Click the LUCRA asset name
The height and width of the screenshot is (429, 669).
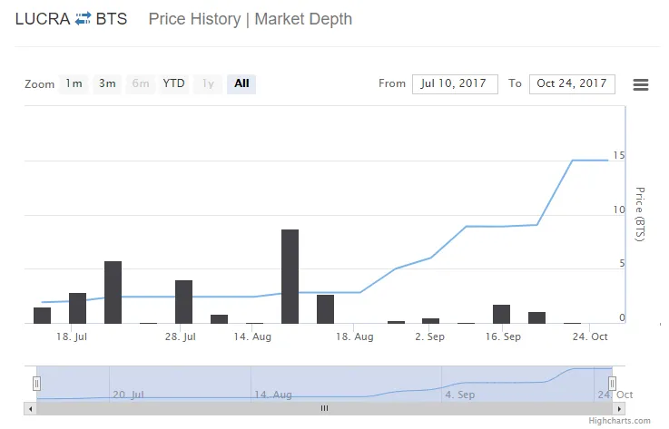click(43, 19)
